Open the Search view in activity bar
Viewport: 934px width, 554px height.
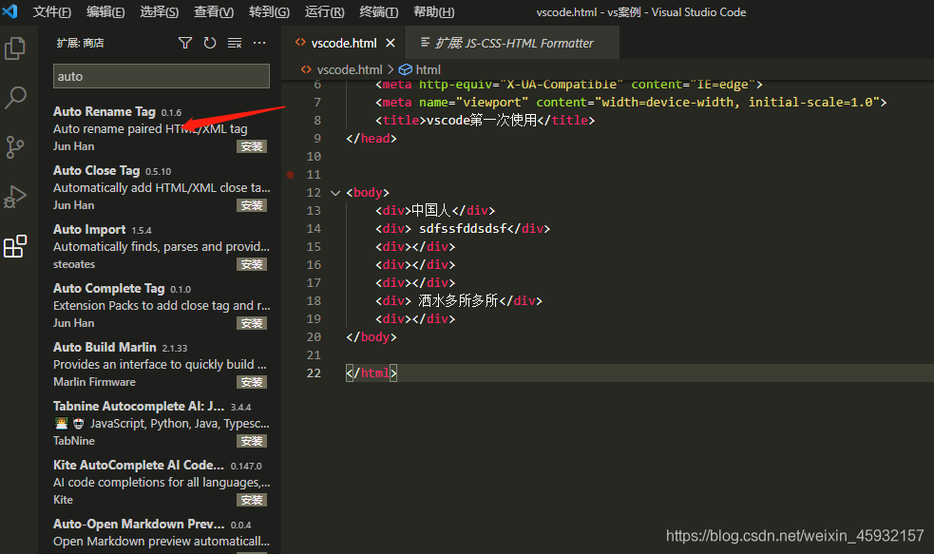coord(15,97)
